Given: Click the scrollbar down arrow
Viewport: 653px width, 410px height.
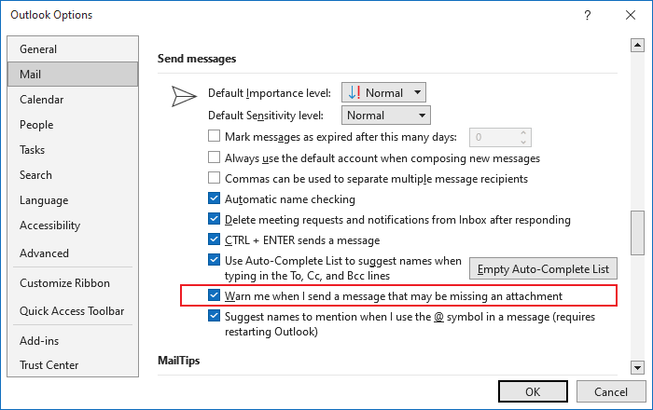Looking at the screenshot, I should point(637,367).
